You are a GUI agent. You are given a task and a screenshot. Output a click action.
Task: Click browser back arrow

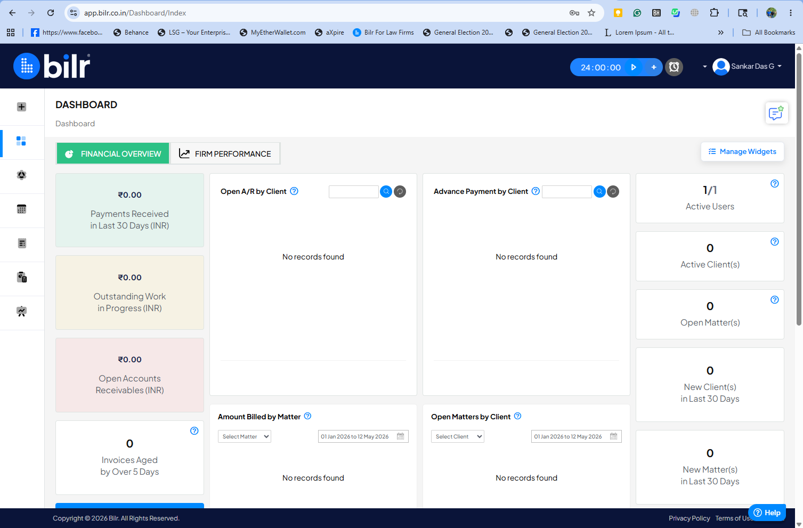(x=12, y=13)
